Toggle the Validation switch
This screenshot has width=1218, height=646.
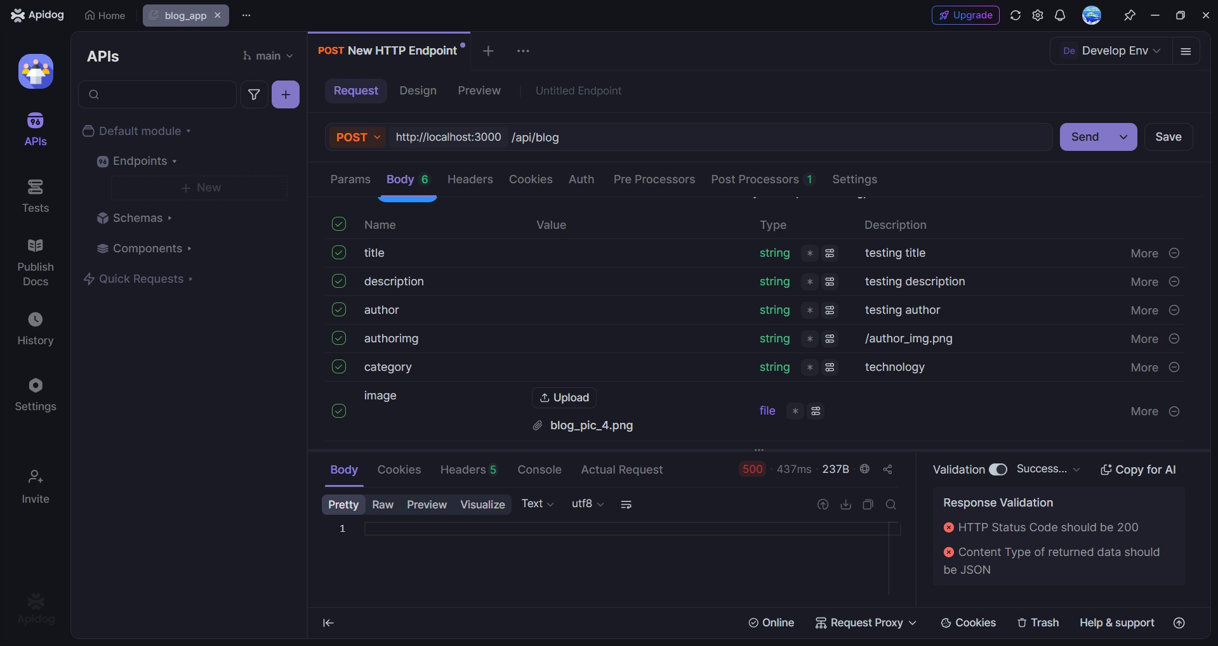pyautogui.click(x=998, y=469)
